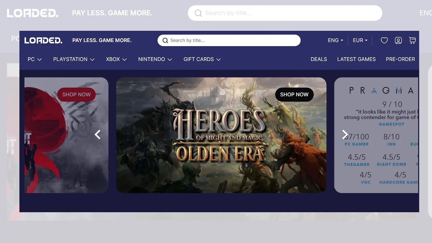Click the background page search field
Image resolution: width=432 pixels, height=243 pixels.
pos(285,13)
